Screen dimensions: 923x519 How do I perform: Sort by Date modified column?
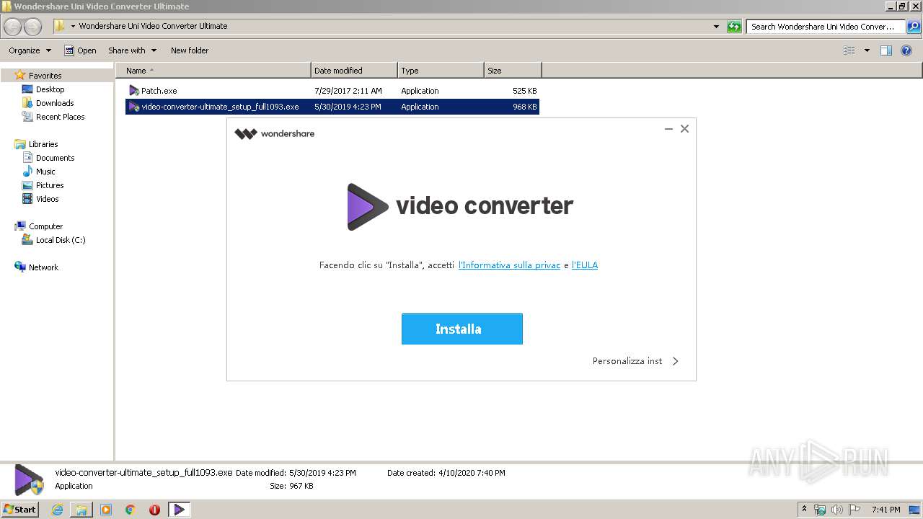354,71
